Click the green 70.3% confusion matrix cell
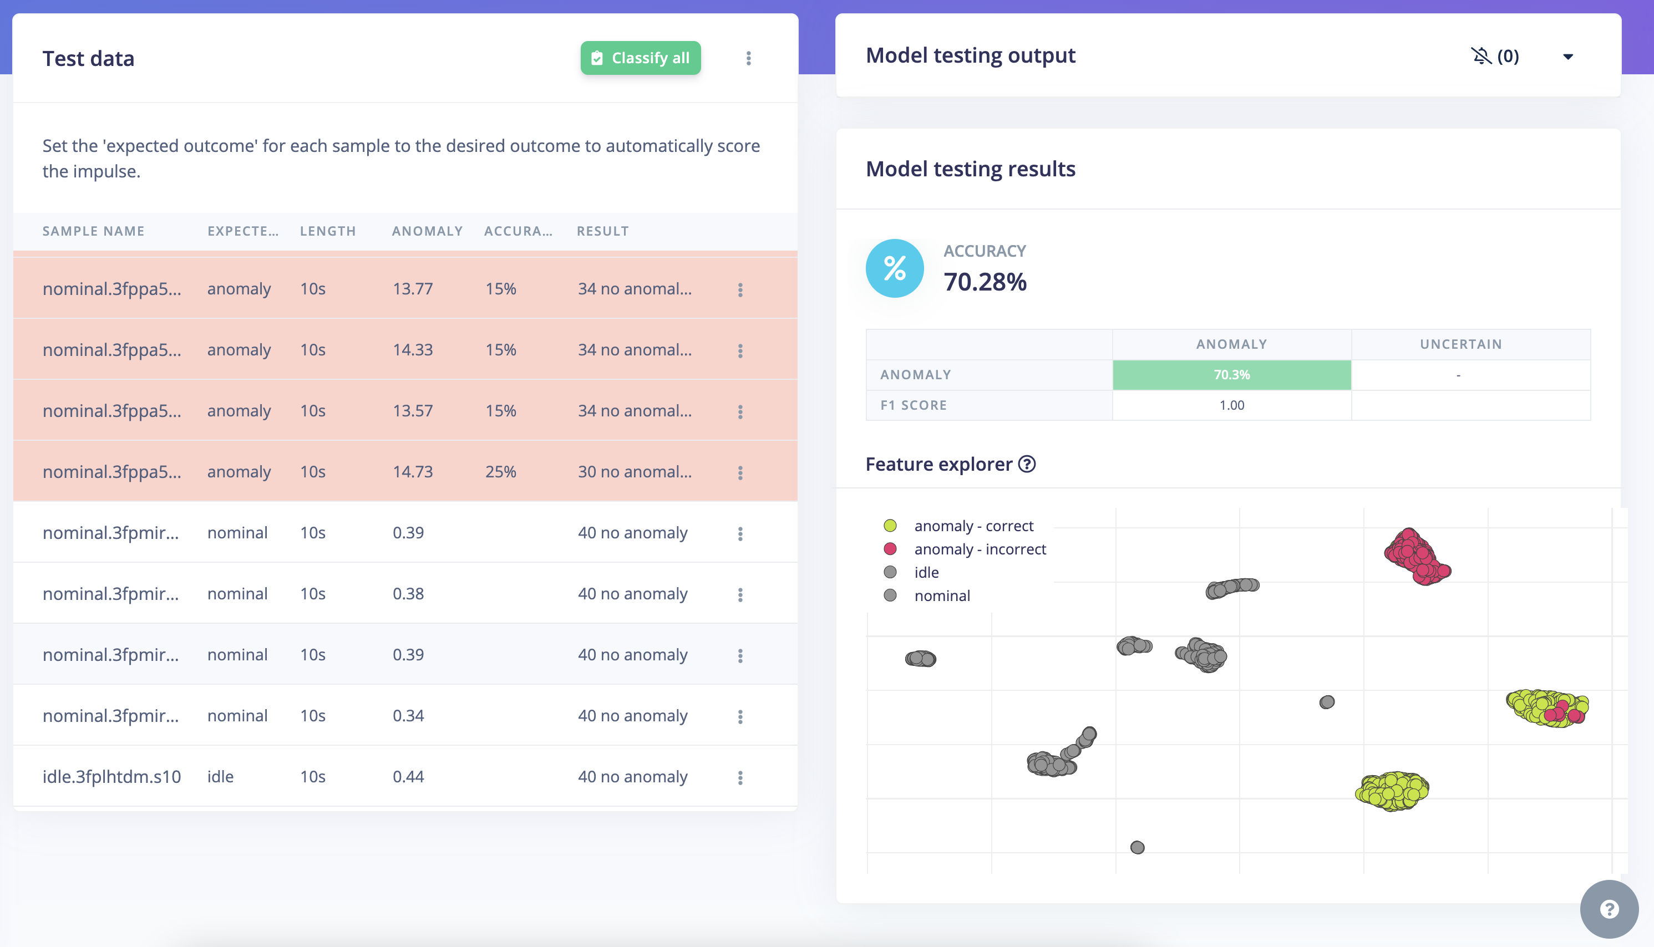1654x947 pixels. [1231, 375]
